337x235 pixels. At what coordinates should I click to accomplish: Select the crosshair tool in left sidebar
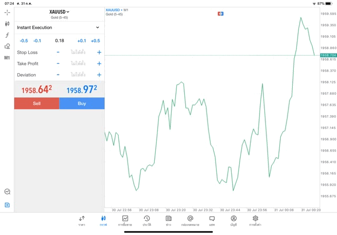7,12
